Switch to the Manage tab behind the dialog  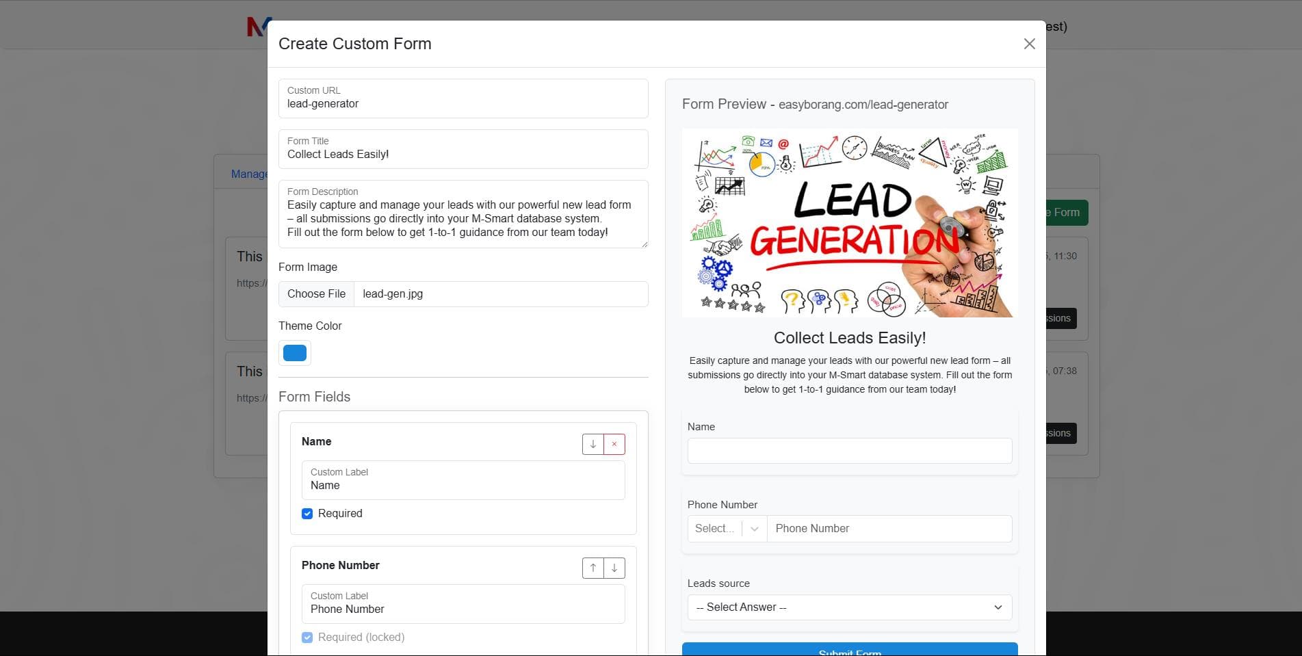click(x=250, y=174)
